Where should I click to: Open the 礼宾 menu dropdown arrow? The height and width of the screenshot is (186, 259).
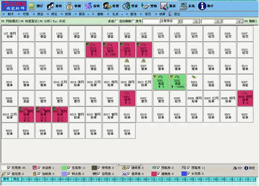[x=122, y=14]
